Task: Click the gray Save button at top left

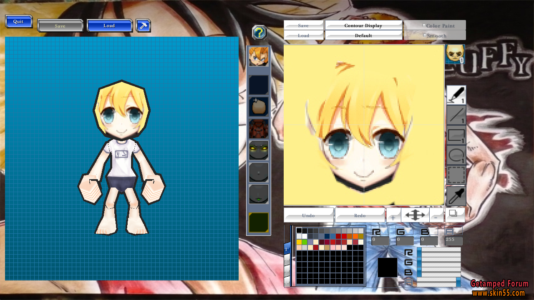Action: [x=60, y=26]
